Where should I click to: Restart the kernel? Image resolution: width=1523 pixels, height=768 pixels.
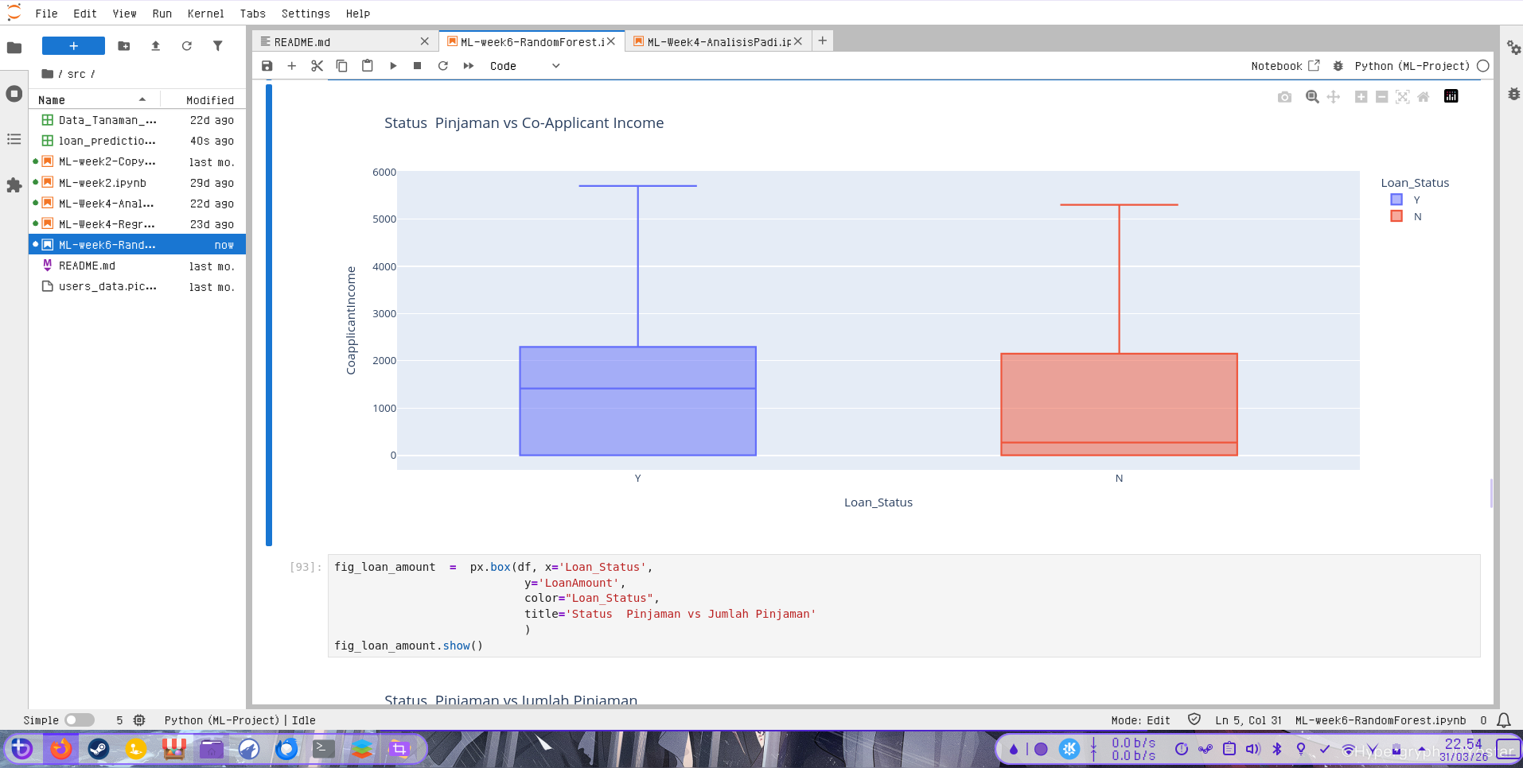point(443,66)
